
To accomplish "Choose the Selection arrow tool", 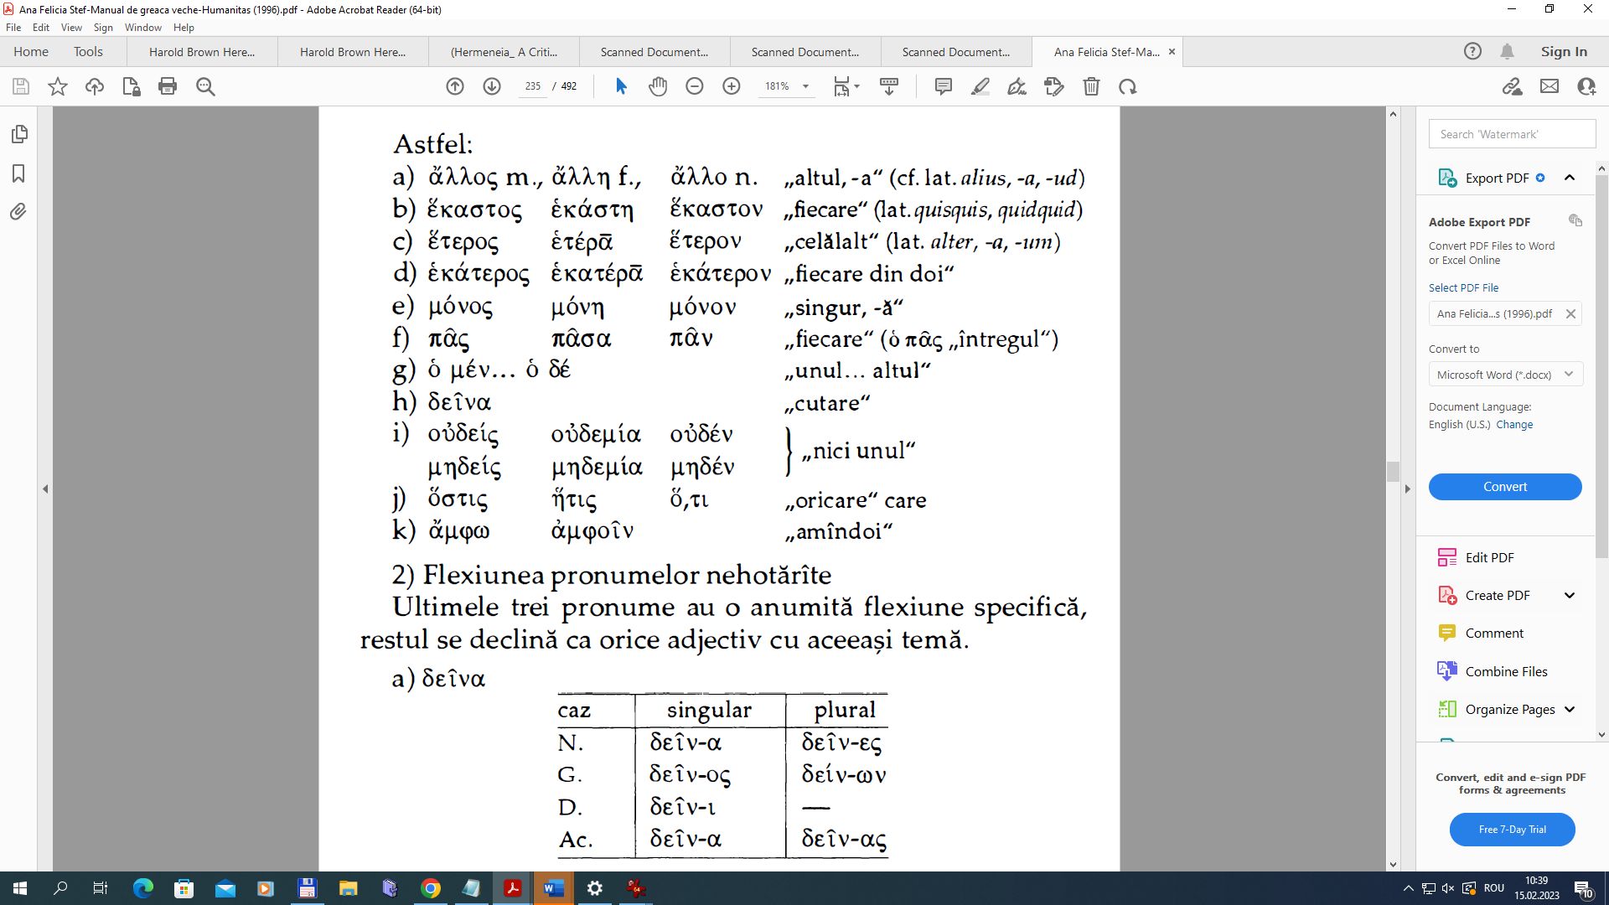I will pyautogui.click(x=621, y=86).
